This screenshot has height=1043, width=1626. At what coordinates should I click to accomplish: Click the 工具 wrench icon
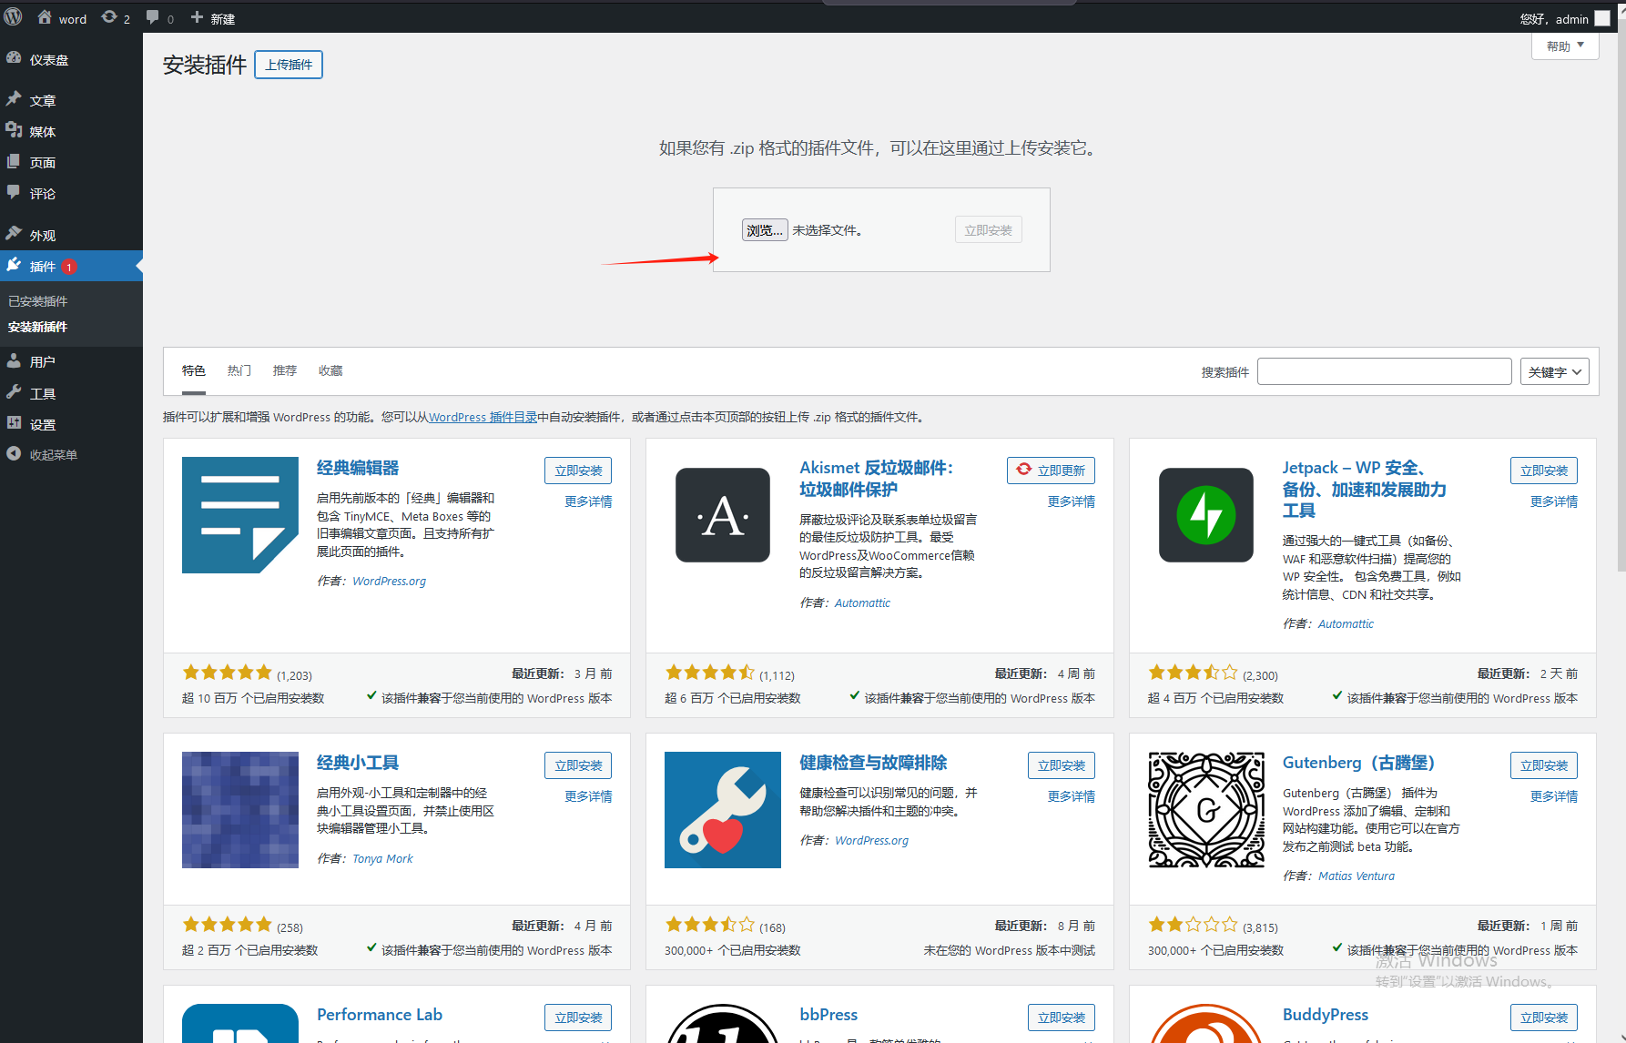14,392
